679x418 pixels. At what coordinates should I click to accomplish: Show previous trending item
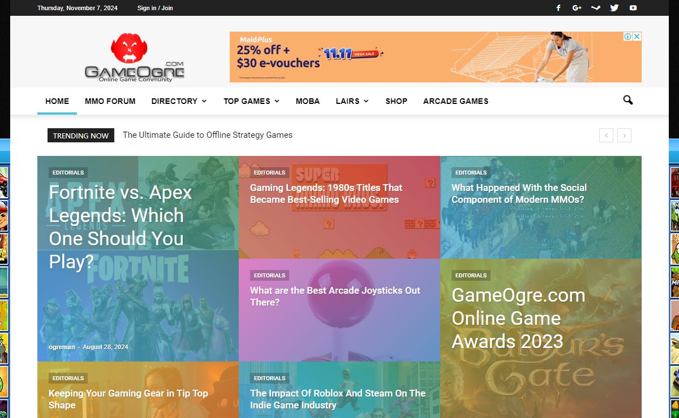[606, 135]
